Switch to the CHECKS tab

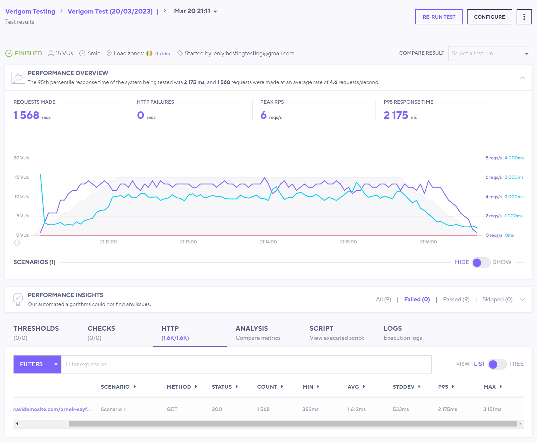[x=101, y=333]
